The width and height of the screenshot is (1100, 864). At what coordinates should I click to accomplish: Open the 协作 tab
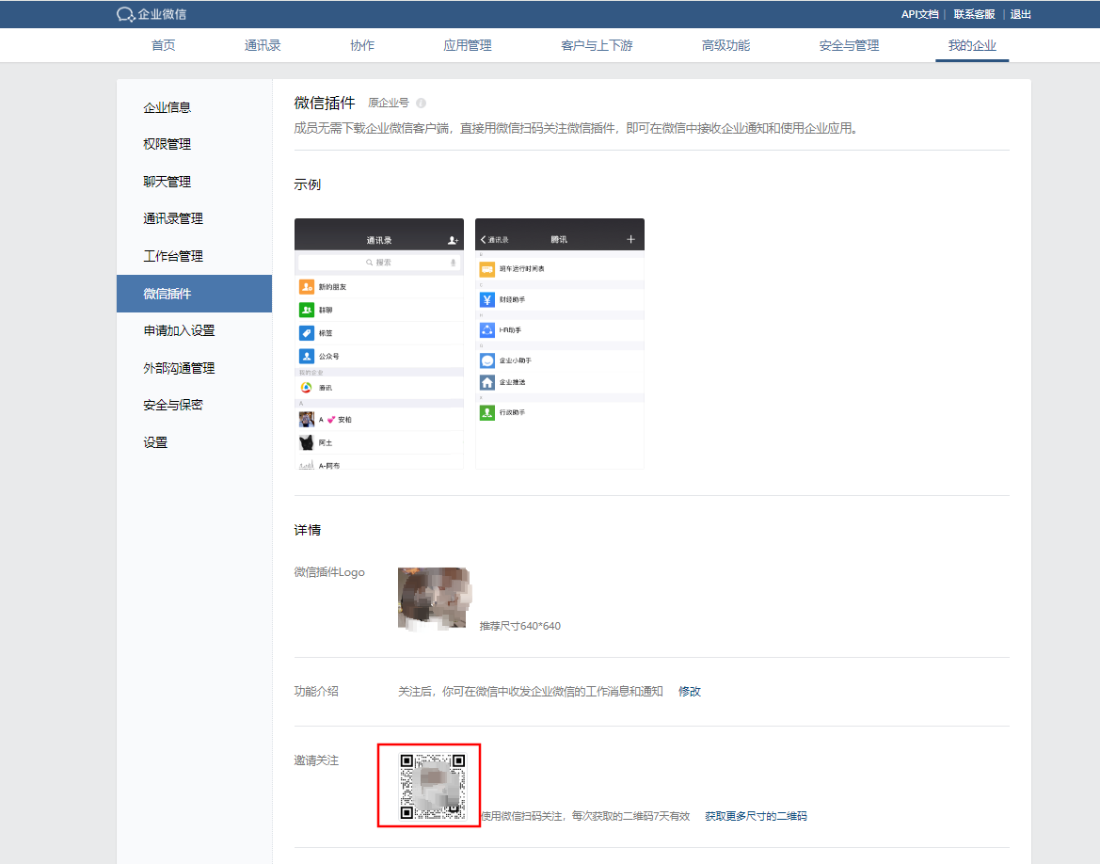[362, 45]
